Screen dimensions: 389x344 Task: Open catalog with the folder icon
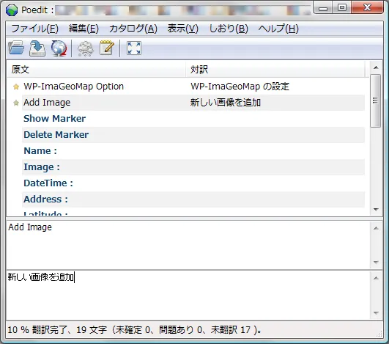[x=16, y=48]
